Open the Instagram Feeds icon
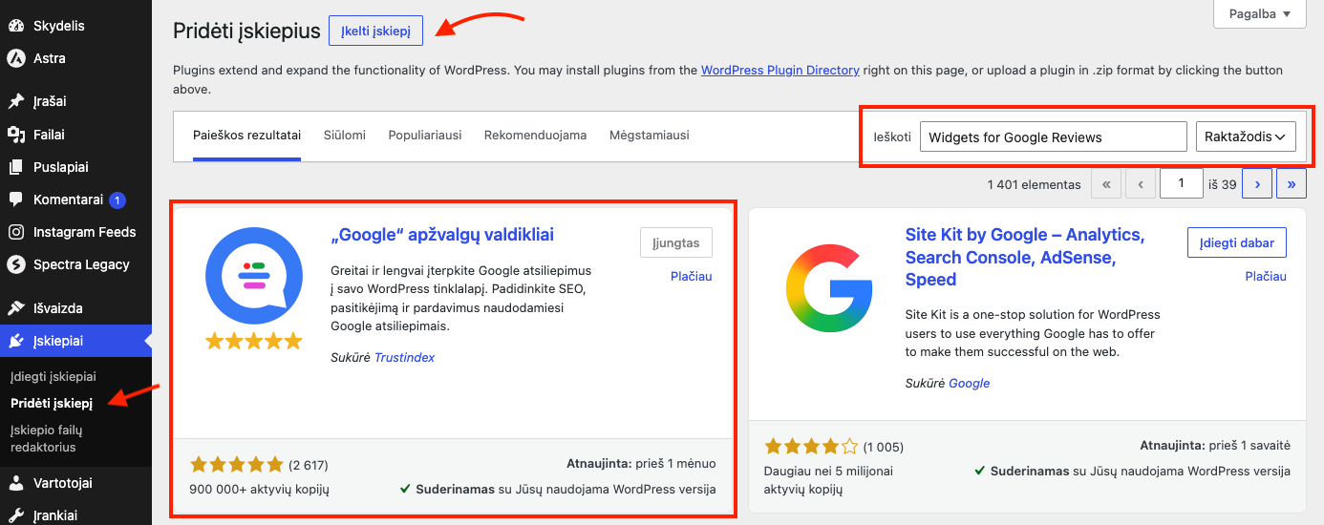 [x=16, y=232]
